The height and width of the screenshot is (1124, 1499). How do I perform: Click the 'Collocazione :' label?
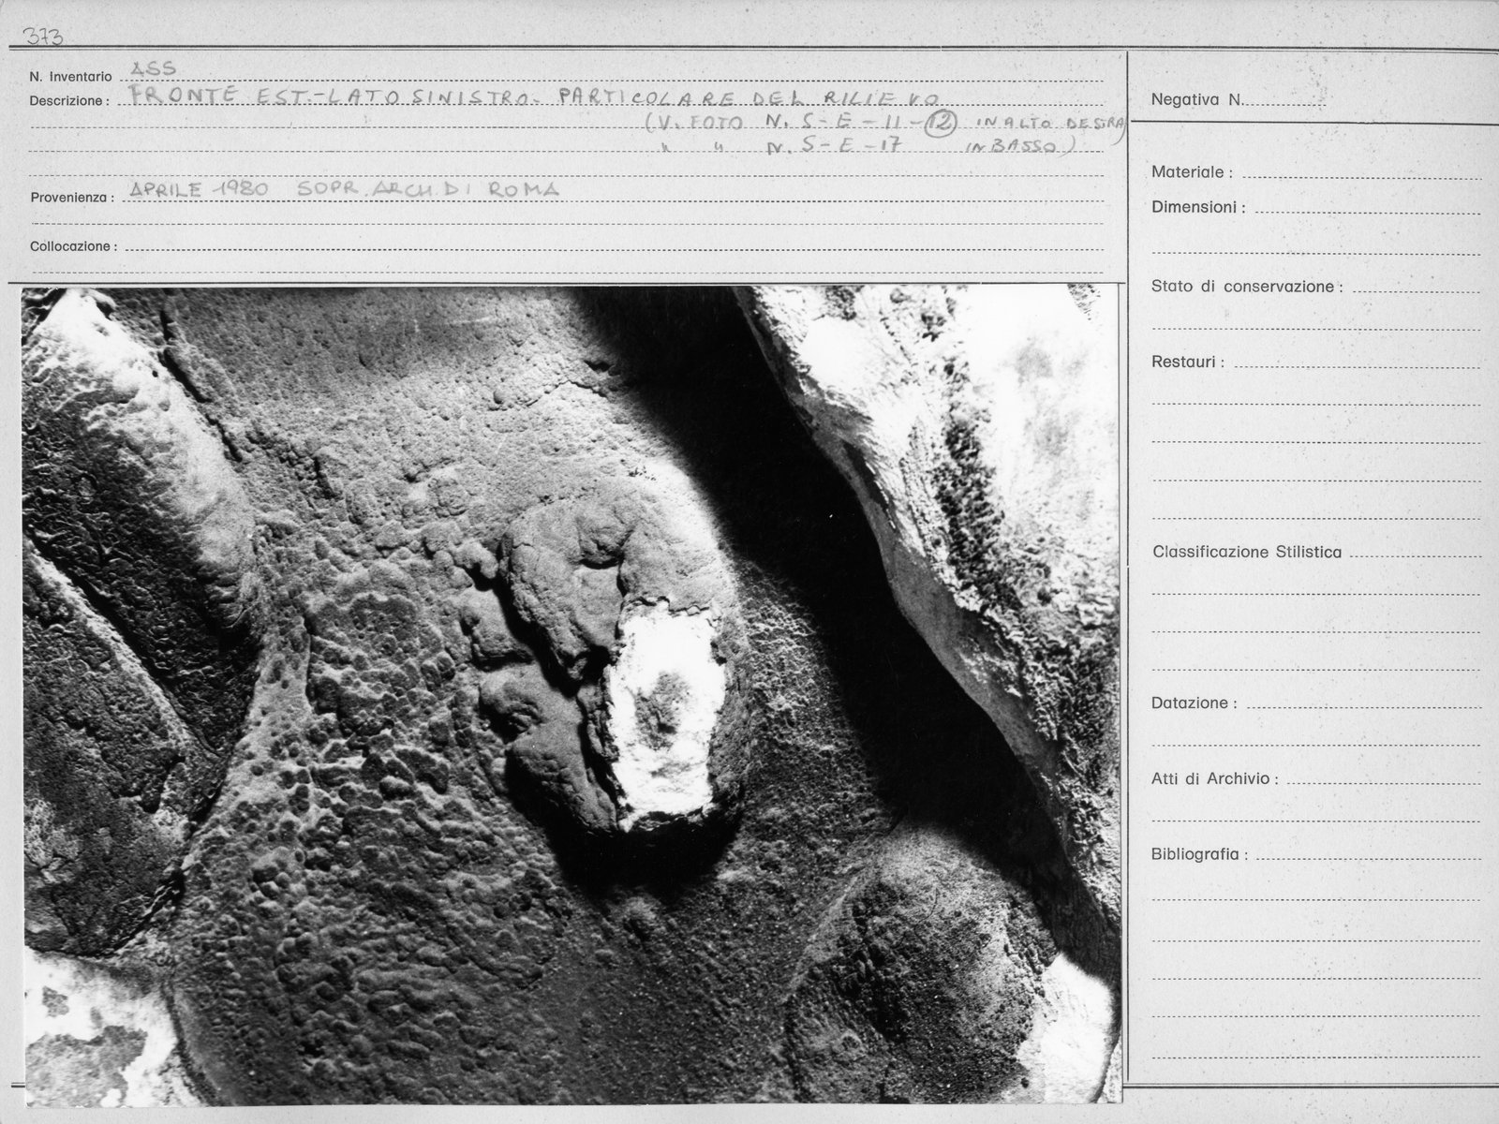click(73, 246)
